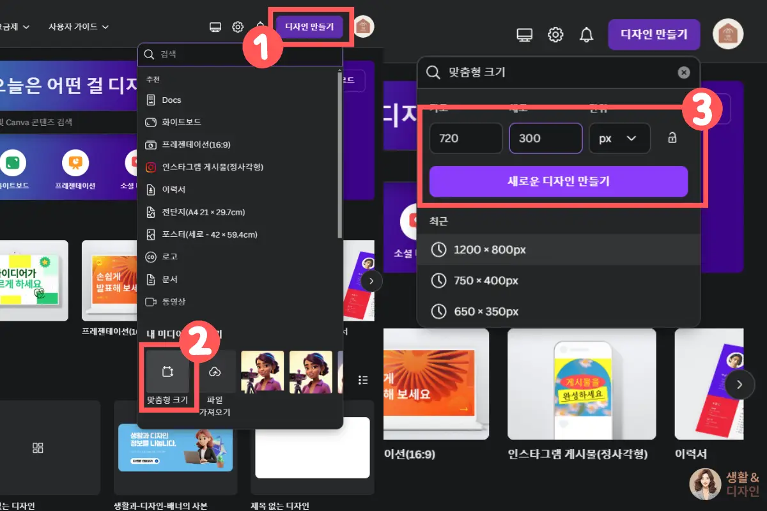
Task: Choose 동영상 from the design type list
Action: click(x=168, y=301)
